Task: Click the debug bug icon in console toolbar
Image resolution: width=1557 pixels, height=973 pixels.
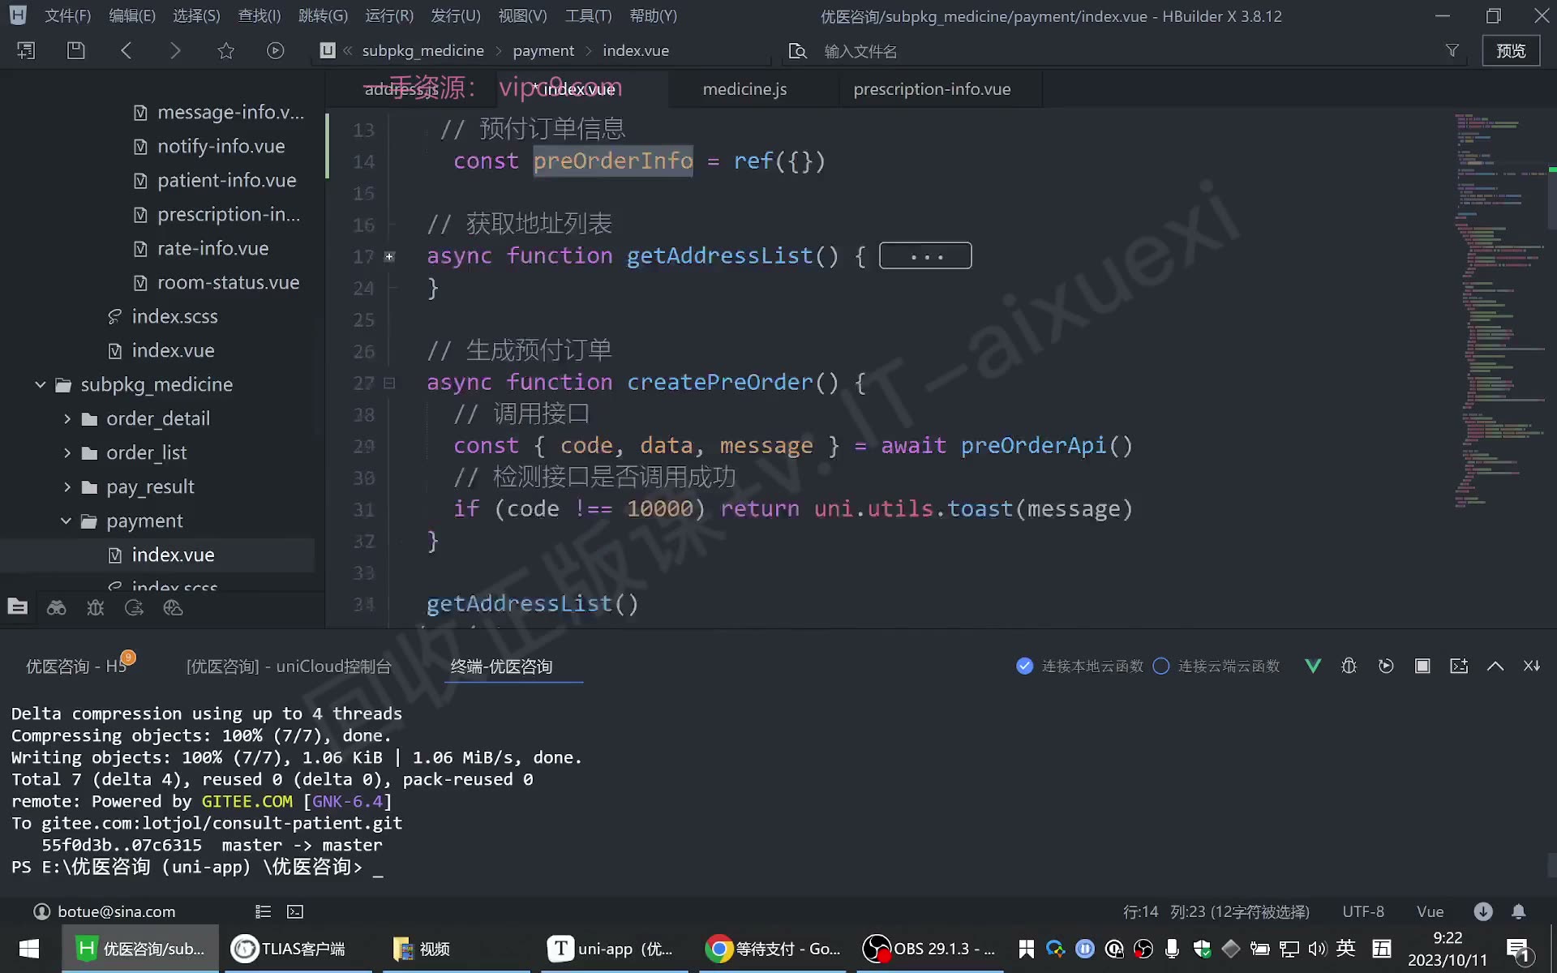Action: (1349, 666)
